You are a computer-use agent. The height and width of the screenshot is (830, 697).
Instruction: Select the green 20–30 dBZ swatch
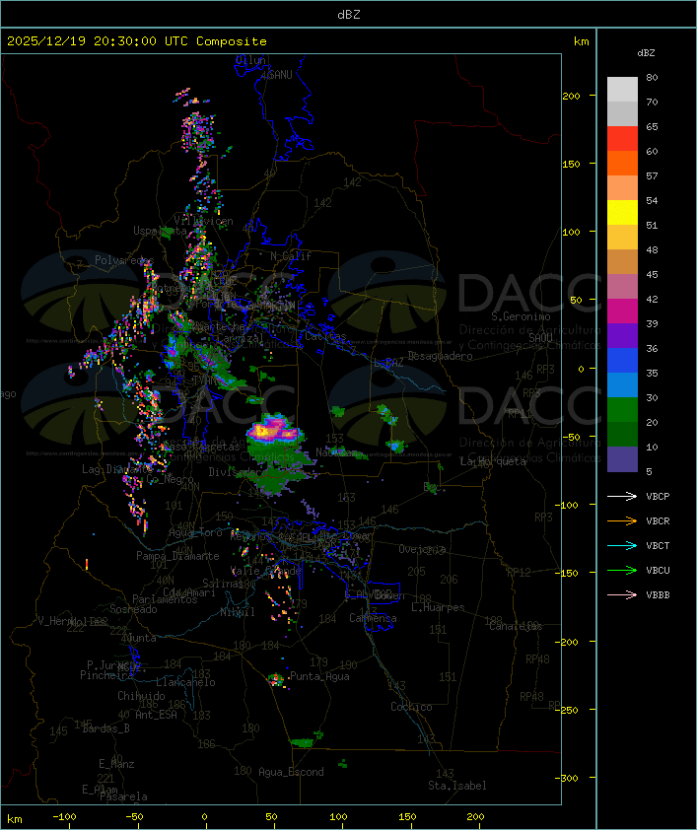622,410
